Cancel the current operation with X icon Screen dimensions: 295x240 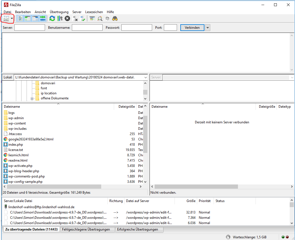tap(67, 18)
